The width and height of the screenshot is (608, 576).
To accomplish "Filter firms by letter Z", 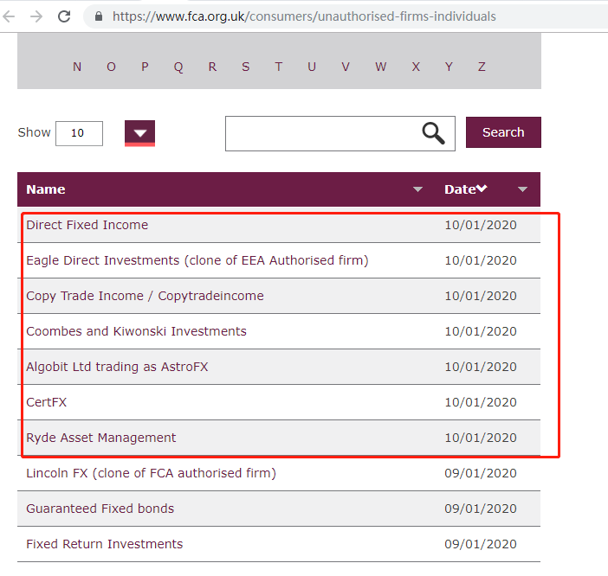I will [482, 67].
